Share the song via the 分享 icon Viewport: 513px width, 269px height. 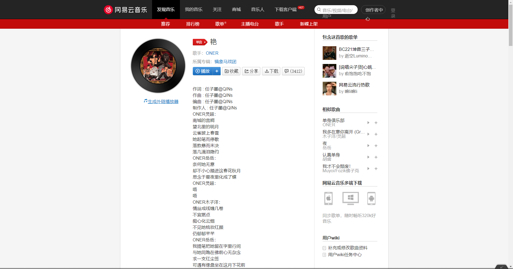point(251,71)
